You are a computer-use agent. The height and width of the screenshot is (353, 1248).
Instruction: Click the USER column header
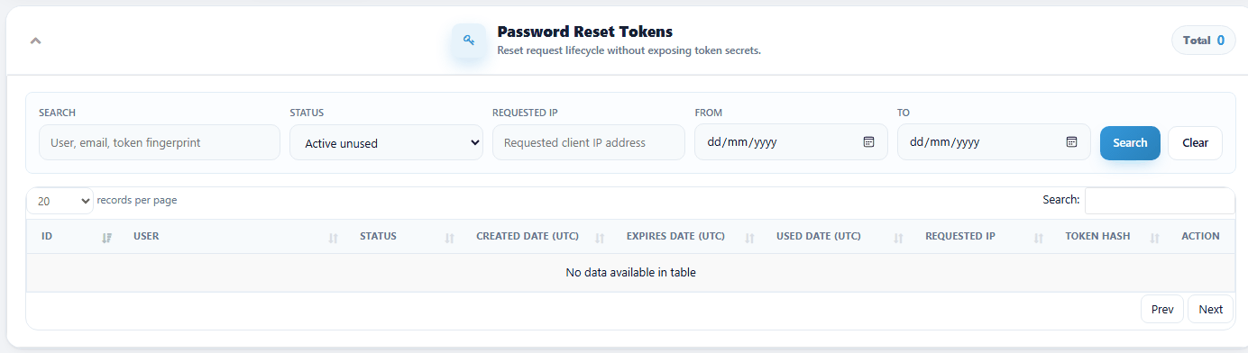[x=146, y=236]
